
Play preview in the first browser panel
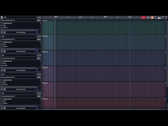pyautogui.click(x=2, y=32)
